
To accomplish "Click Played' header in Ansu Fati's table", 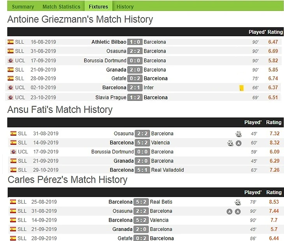I will [x=253, y=123].
